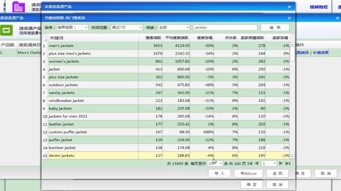Image resolution: width=341 pixels, height=191 pixels.
Task: Open the terminal dropdown set to 全部
Action: coord(174,28)
